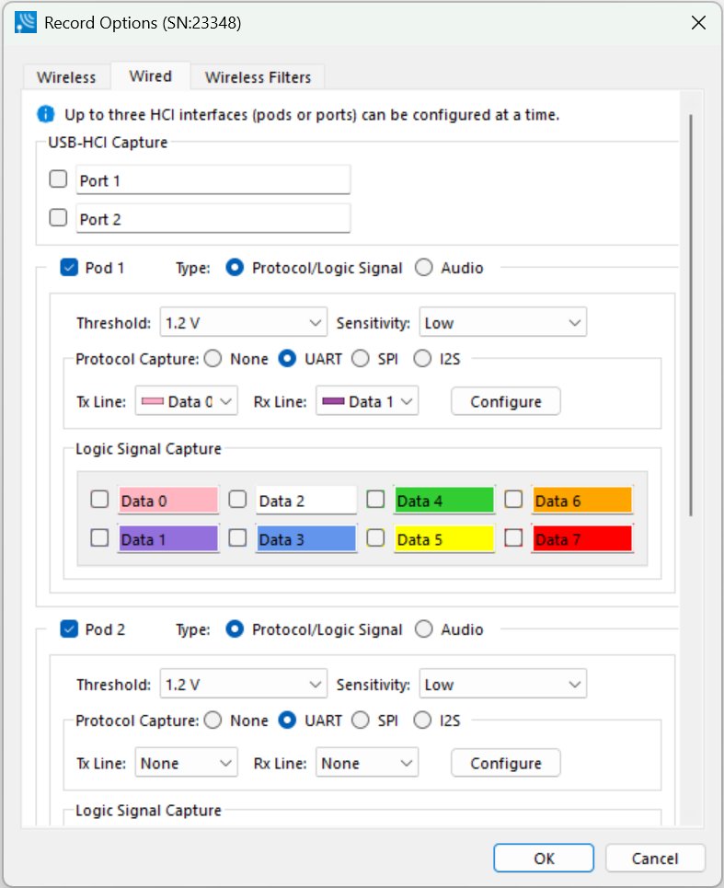Open Pod 2 Sensitivity dropdown
This screenshot has width=724, height=888.
click(502, 684)
